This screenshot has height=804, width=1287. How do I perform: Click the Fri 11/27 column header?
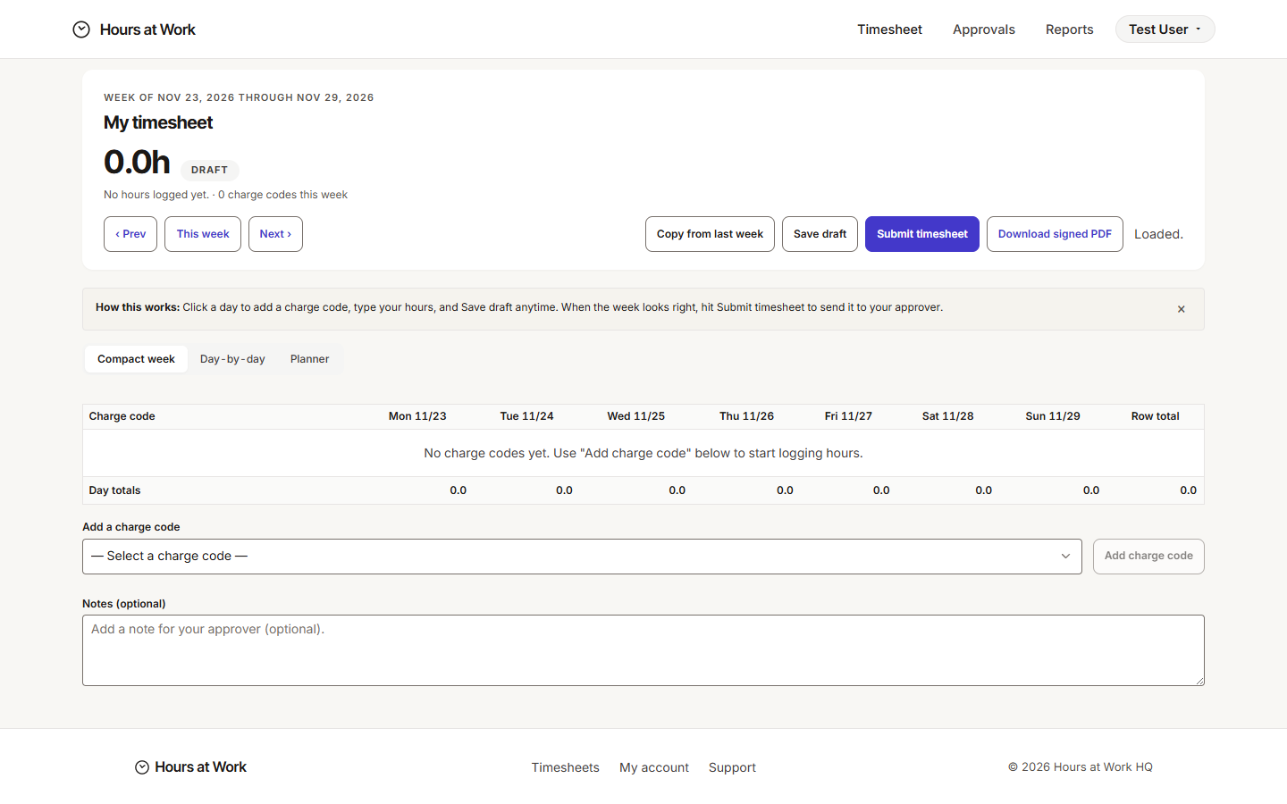point(848,416)
